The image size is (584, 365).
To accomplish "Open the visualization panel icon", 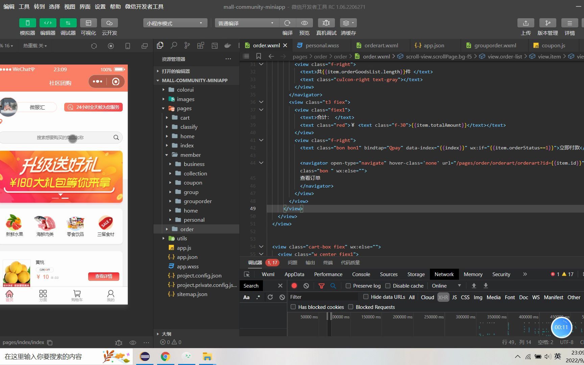I will [x=89, y=23].
